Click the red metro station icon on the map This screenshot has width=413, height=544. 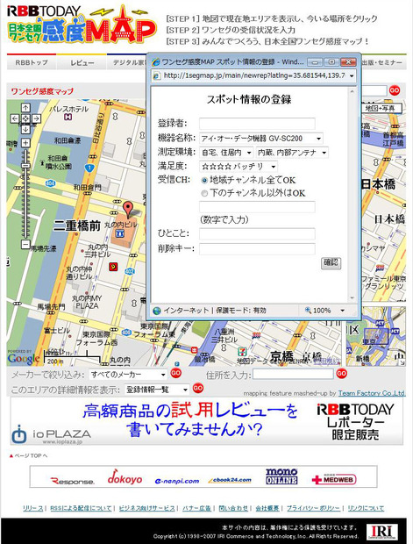pos(113,267)
